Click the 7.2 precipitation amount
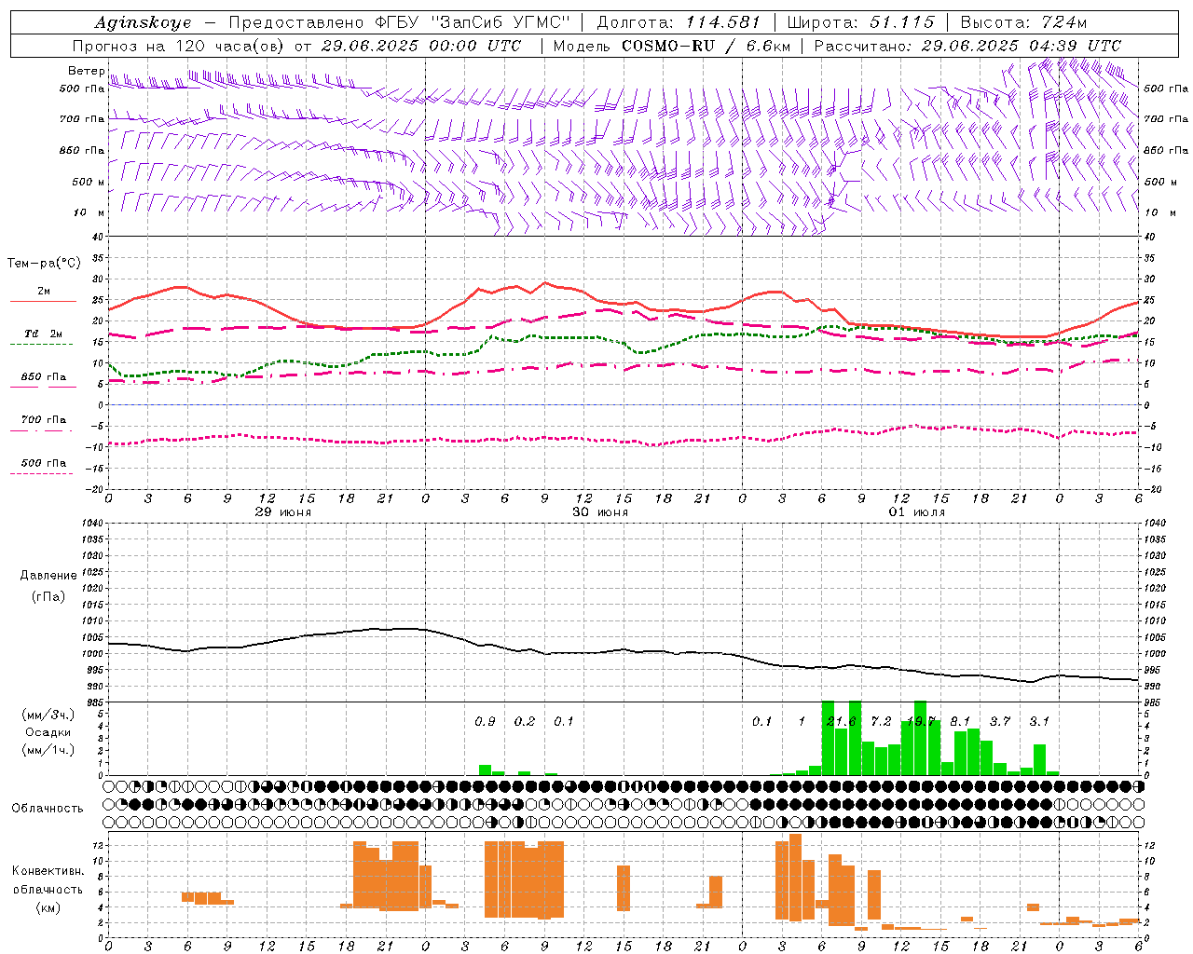 coord(881,721)
